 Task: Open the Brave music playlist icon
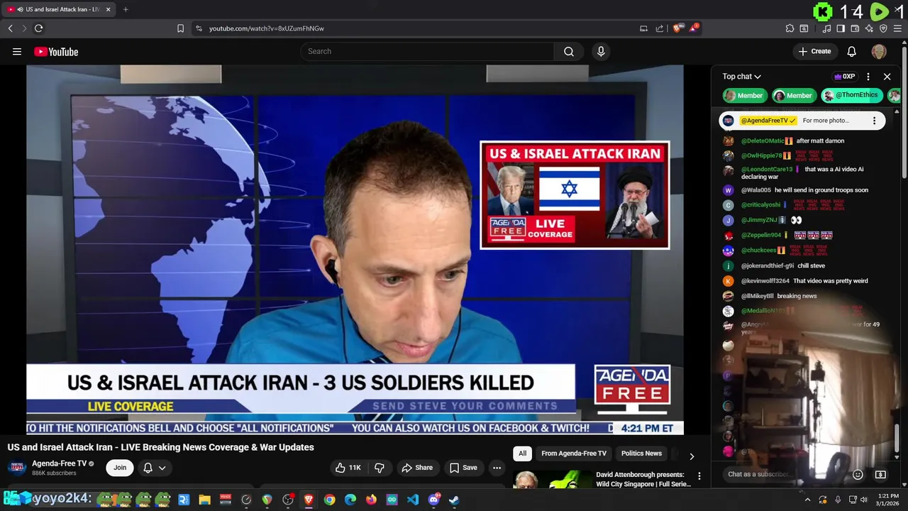tap(826, 28)
